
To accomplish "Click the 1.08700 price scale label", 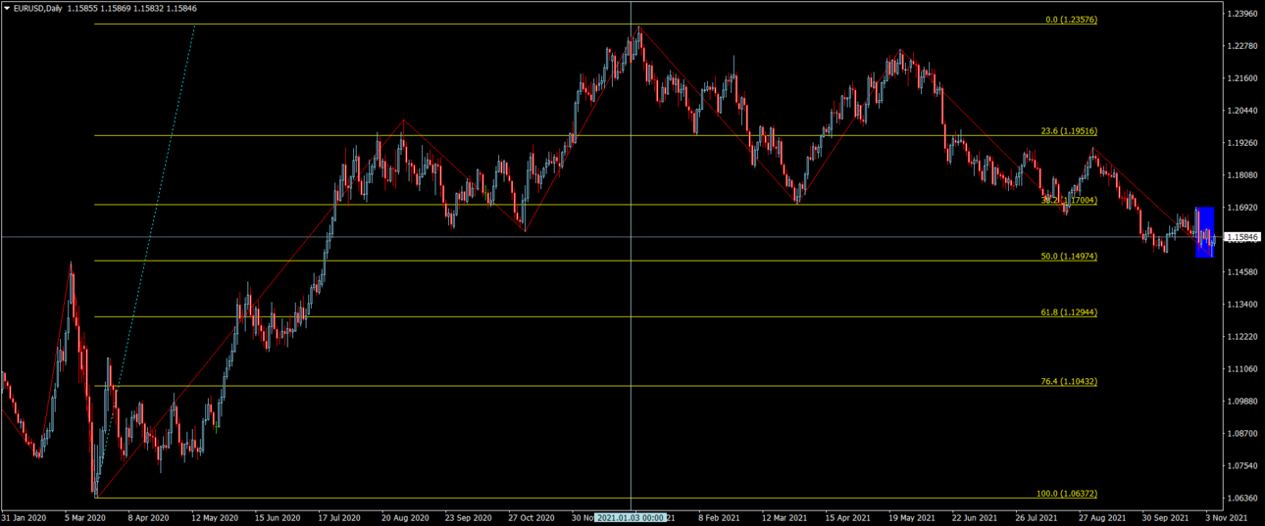I will click(1241, 433).
